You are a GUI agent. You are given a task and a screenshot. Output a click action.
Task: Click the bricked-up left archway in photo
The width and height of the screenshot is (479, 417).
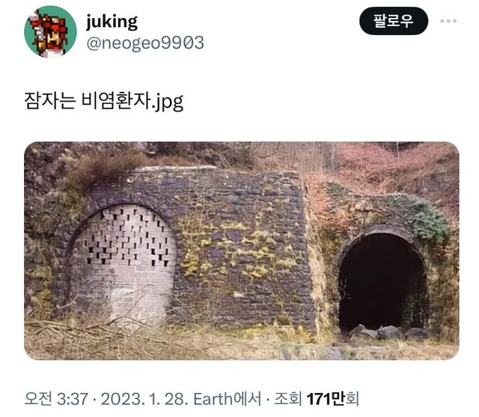(x=123, y=263)
